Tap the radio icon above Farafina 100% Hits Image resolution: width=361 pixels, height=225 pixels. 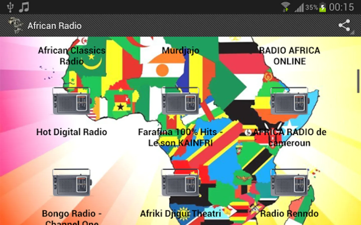[181, 101]
